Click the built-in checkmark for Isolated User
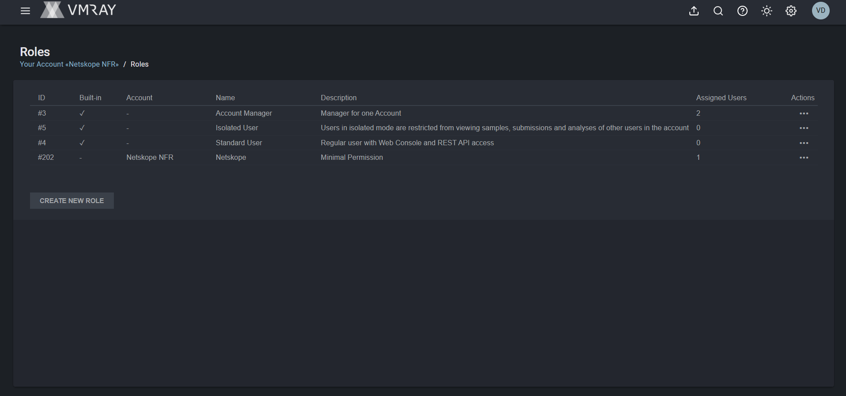This screenshot has width=846, height=396. (x=82, y=128)
